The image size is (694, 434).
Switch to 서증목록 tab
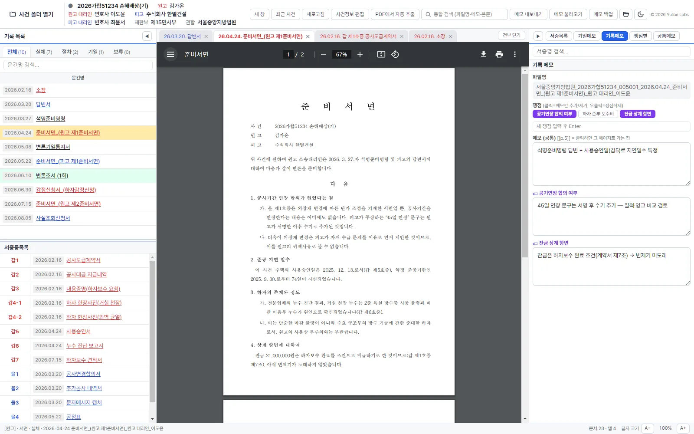coord(559,36)
